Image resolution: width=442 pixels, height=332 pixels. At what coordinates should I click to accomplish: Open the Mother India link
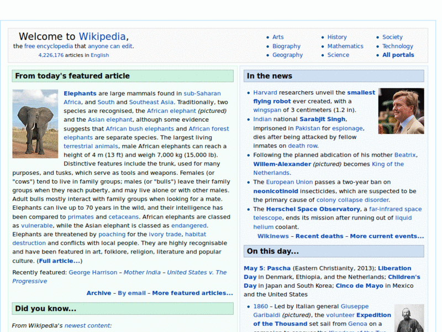click(142, 272)
